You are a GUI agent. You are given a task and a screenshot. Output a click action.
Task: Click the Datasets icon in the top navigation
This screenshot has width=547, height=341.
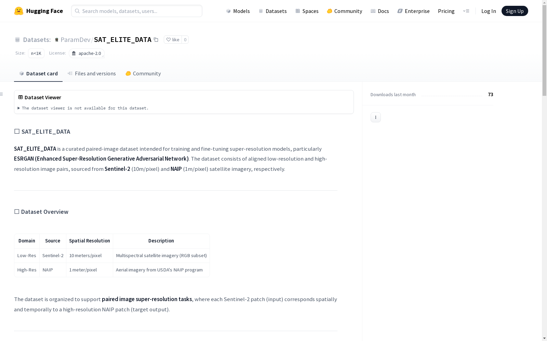261,11
